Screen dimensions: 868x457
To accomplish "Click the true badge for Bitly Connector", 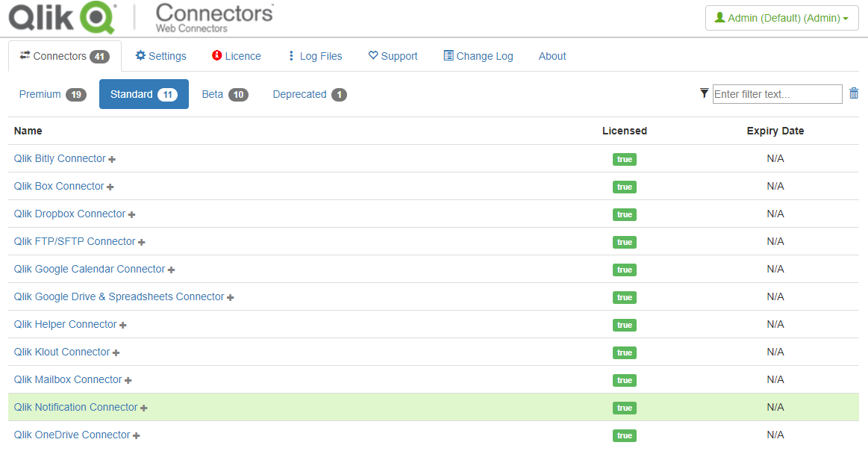I will pyautogui.click(x=625, y=160).
